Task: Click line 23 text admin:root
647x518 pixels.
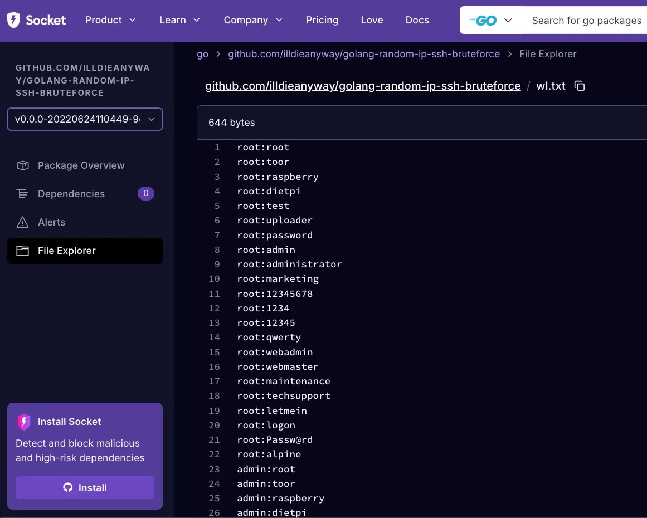Action: tap(266, 470)
